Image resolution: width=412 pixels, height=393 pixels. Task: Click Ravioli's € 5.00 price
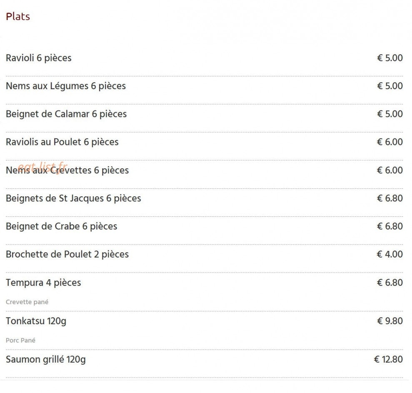pos(390,58)
